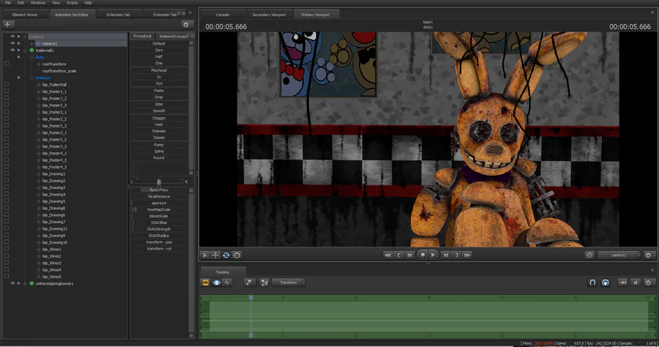Switch to the Console tab
Viewport: 659px width, 347px height.
pyautogui.click(x=223, y=15)
